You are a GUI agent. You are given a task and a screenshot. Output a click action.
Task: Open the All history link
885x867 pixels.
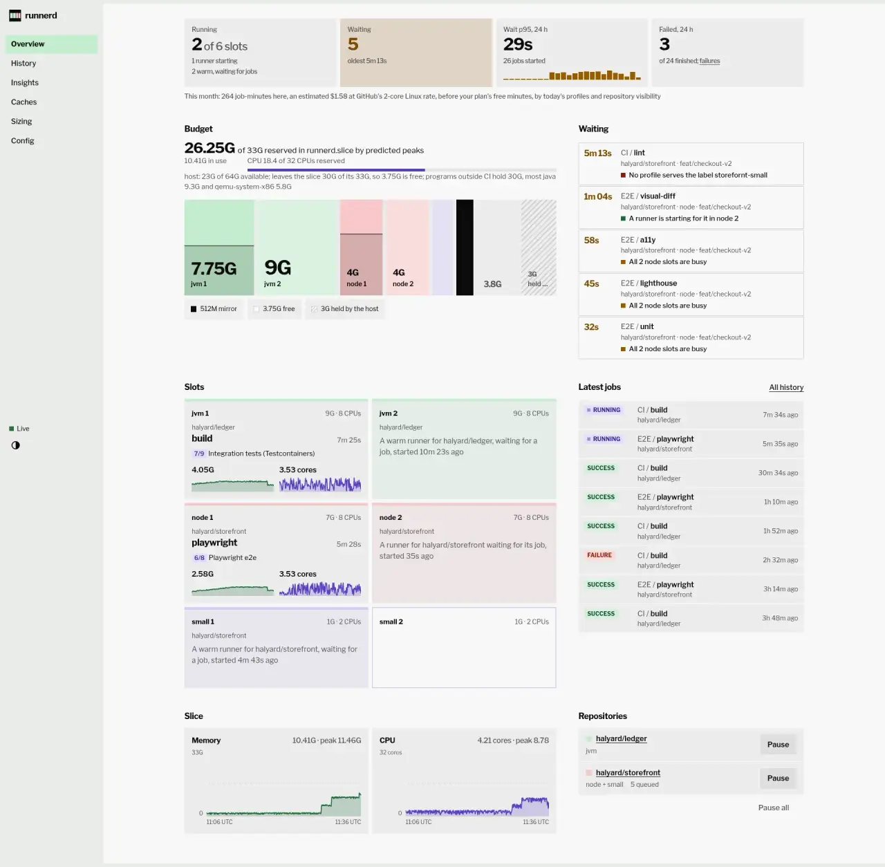point(786,388)
